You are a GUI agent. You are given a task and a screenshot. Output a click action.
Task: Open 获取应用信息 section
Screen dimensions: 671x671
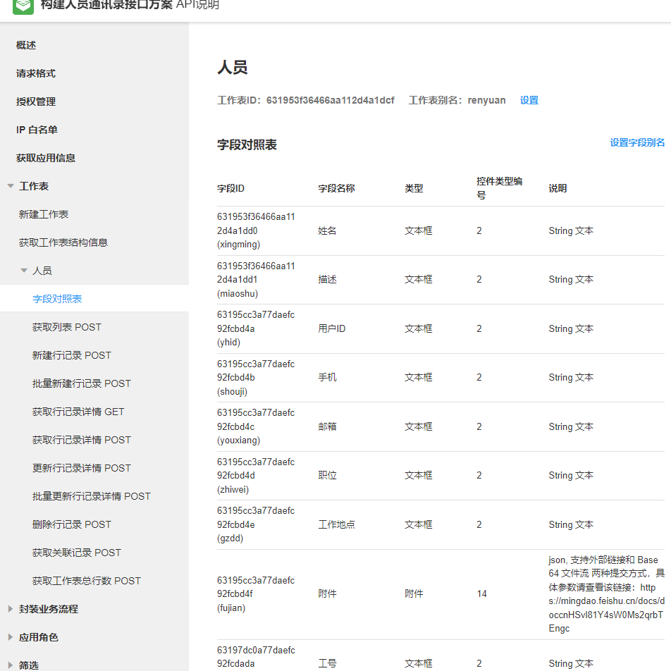pyautogui.click(x=45, y=158)
